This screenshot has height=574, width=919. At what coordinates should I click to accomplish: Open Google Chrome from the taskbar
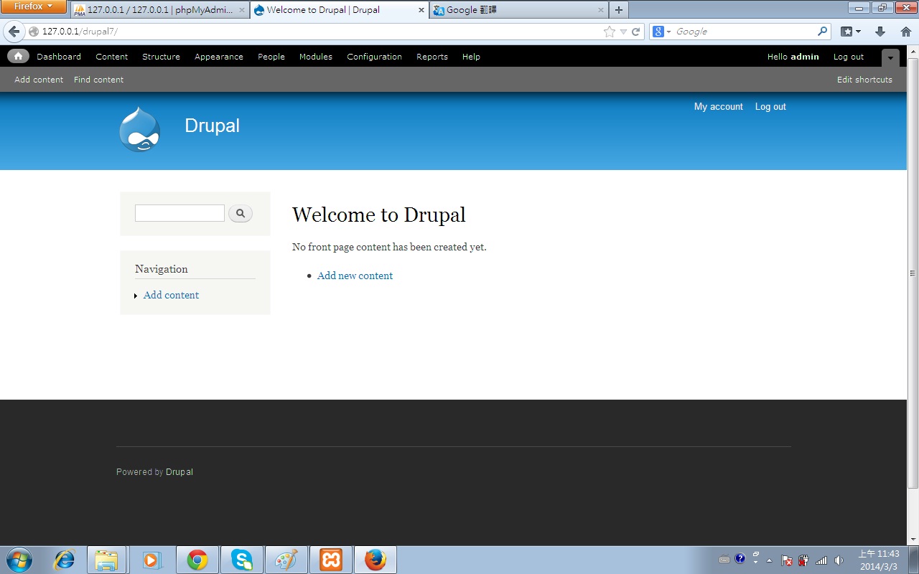click(197, 560)
